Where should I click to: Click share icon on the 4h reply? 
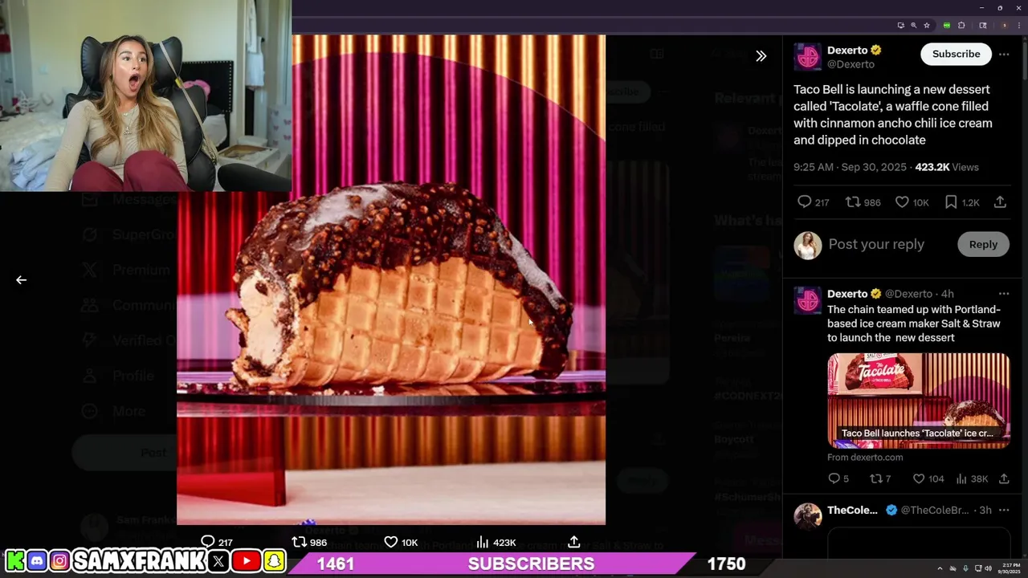pyautogui.click(x=1004, y=478)
